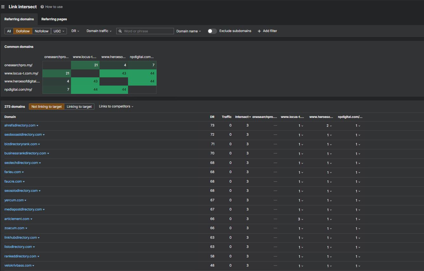
Task: Focus the Word or phrase search field
Action: (145, 31)
